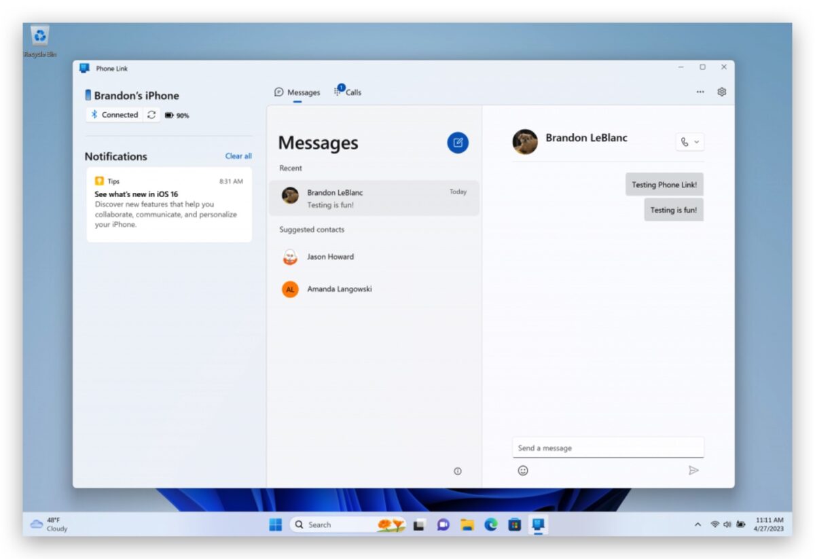Show hidden system tray icons
This screenshot has width=815, height=559.
pyautogui.click(x=698, y=524)
